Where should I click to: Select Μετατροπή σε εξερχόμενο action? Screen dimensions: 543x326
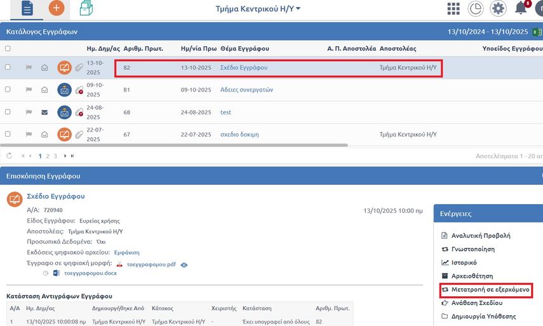(485, 290)
